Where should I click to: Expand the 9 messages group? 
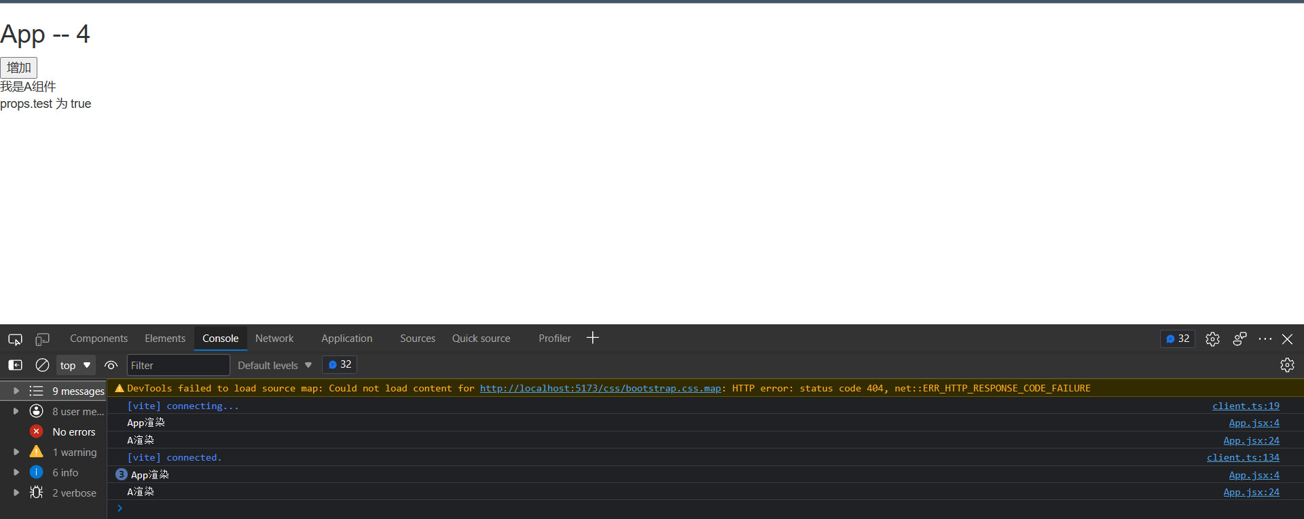point(16,391)
